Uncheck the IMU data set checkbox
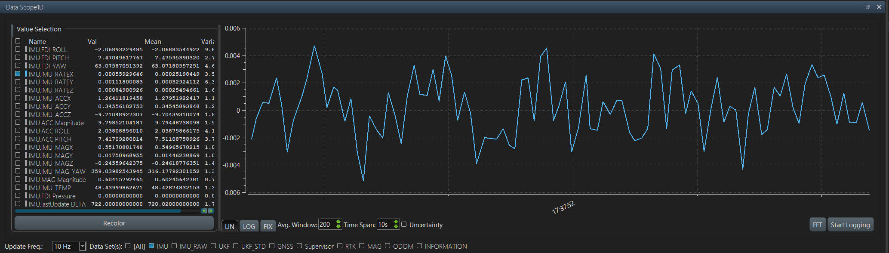This screenshot has height=253, width=889. [151, 246]
